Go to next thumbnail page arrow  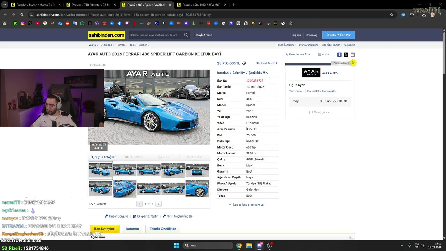[x=159, y=204]
